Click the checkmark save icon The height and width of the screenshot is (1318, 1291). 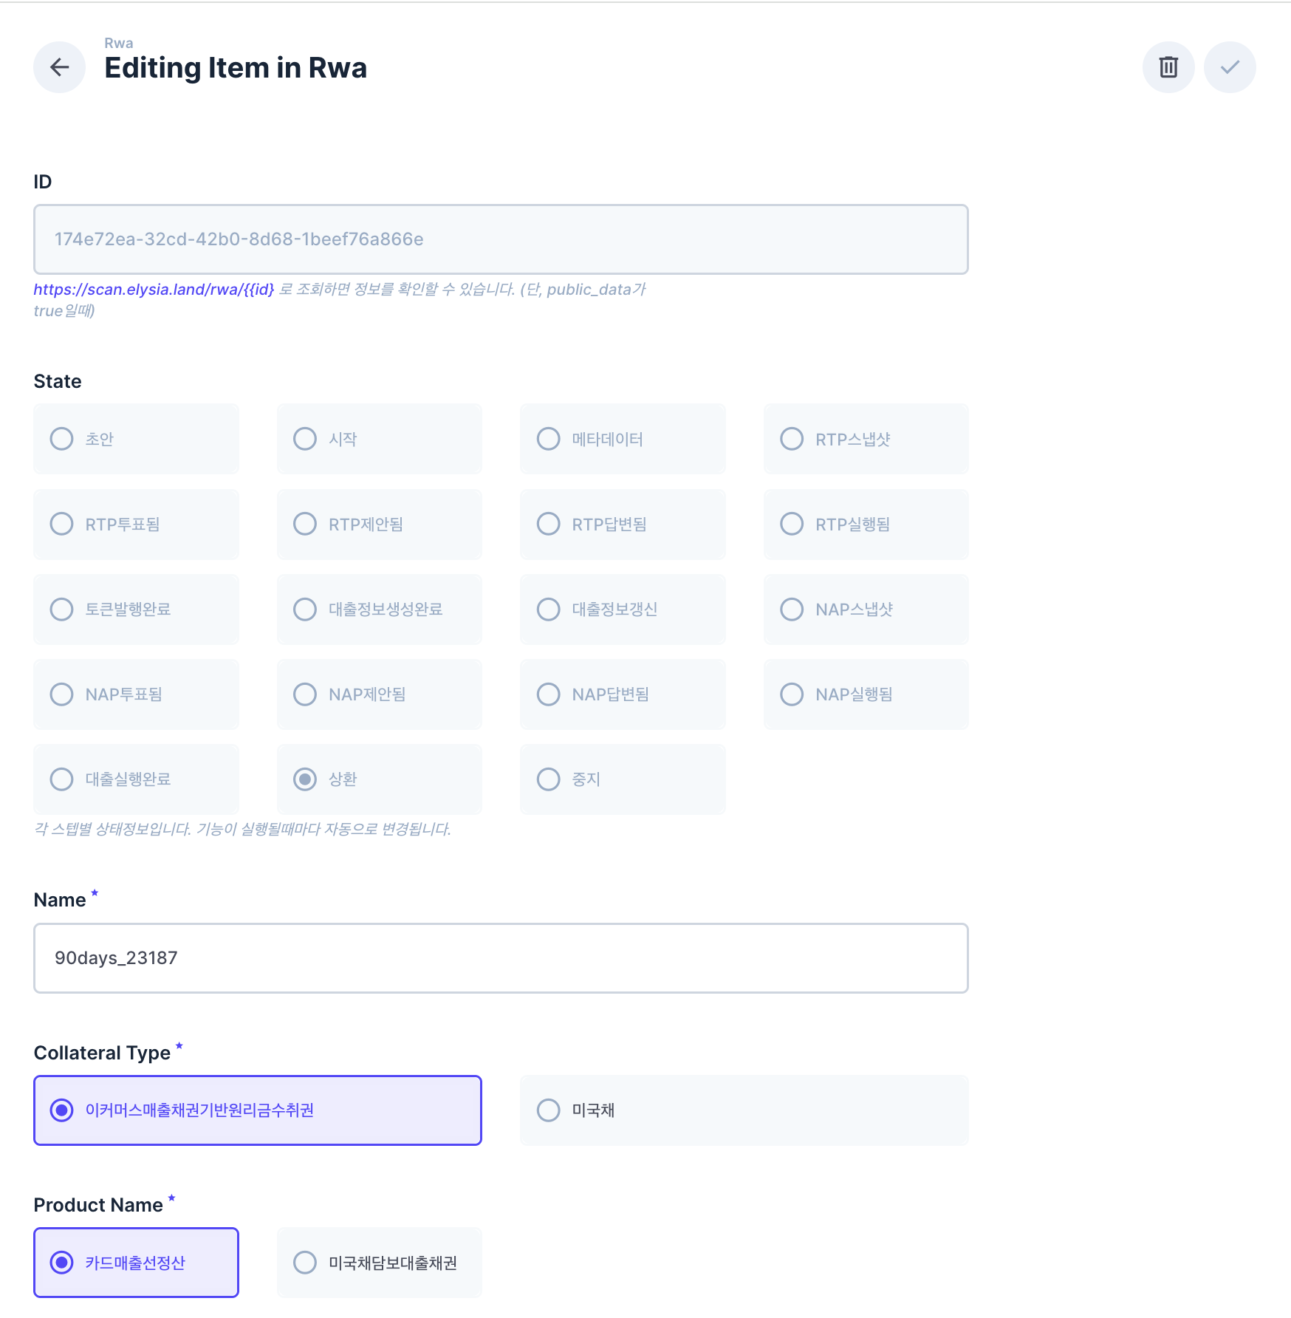1229,67
